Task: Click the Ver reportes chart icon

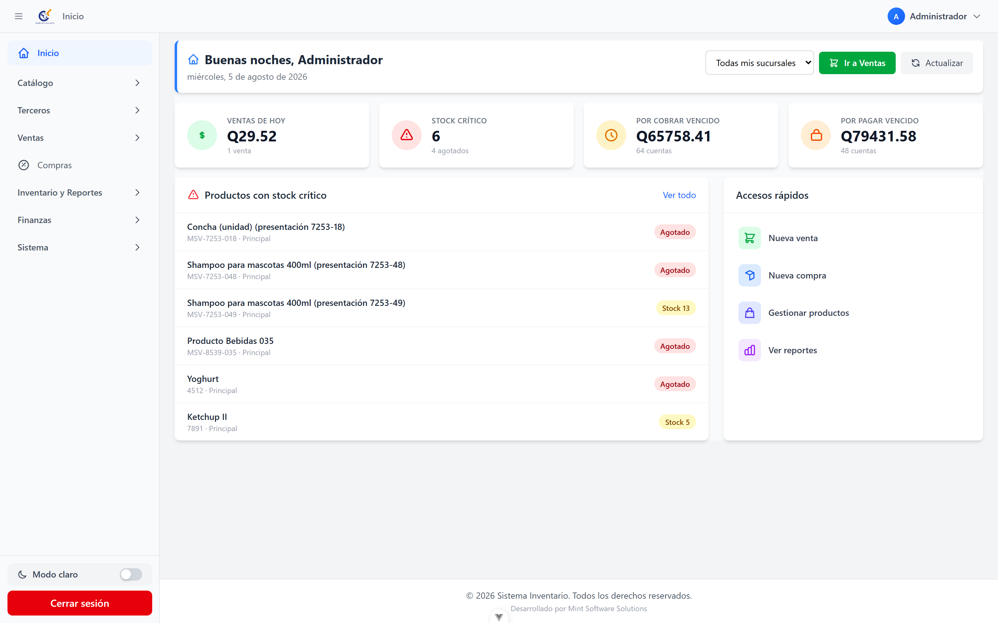Action: [x=749, y=350]
